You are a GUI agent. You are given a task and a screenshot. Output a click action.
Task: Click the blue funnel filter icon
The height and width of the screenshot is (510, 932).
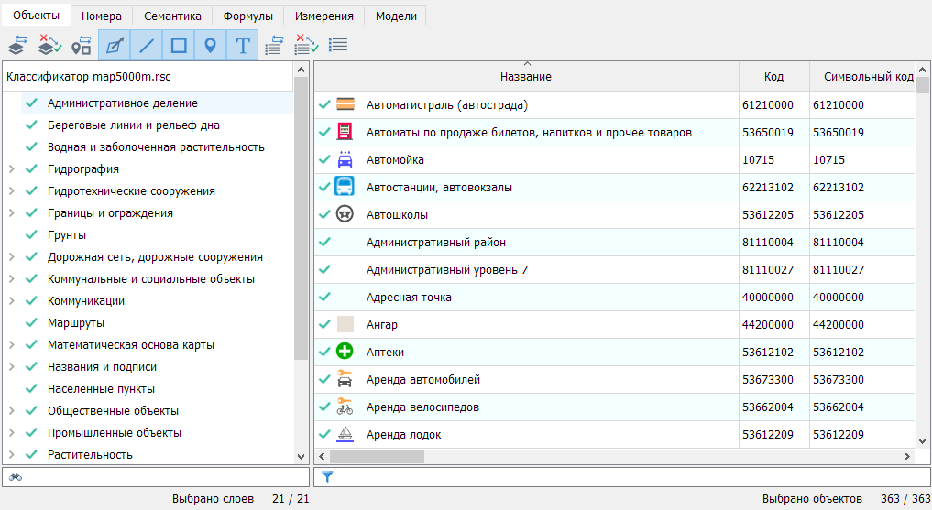(x=327, y=476)
